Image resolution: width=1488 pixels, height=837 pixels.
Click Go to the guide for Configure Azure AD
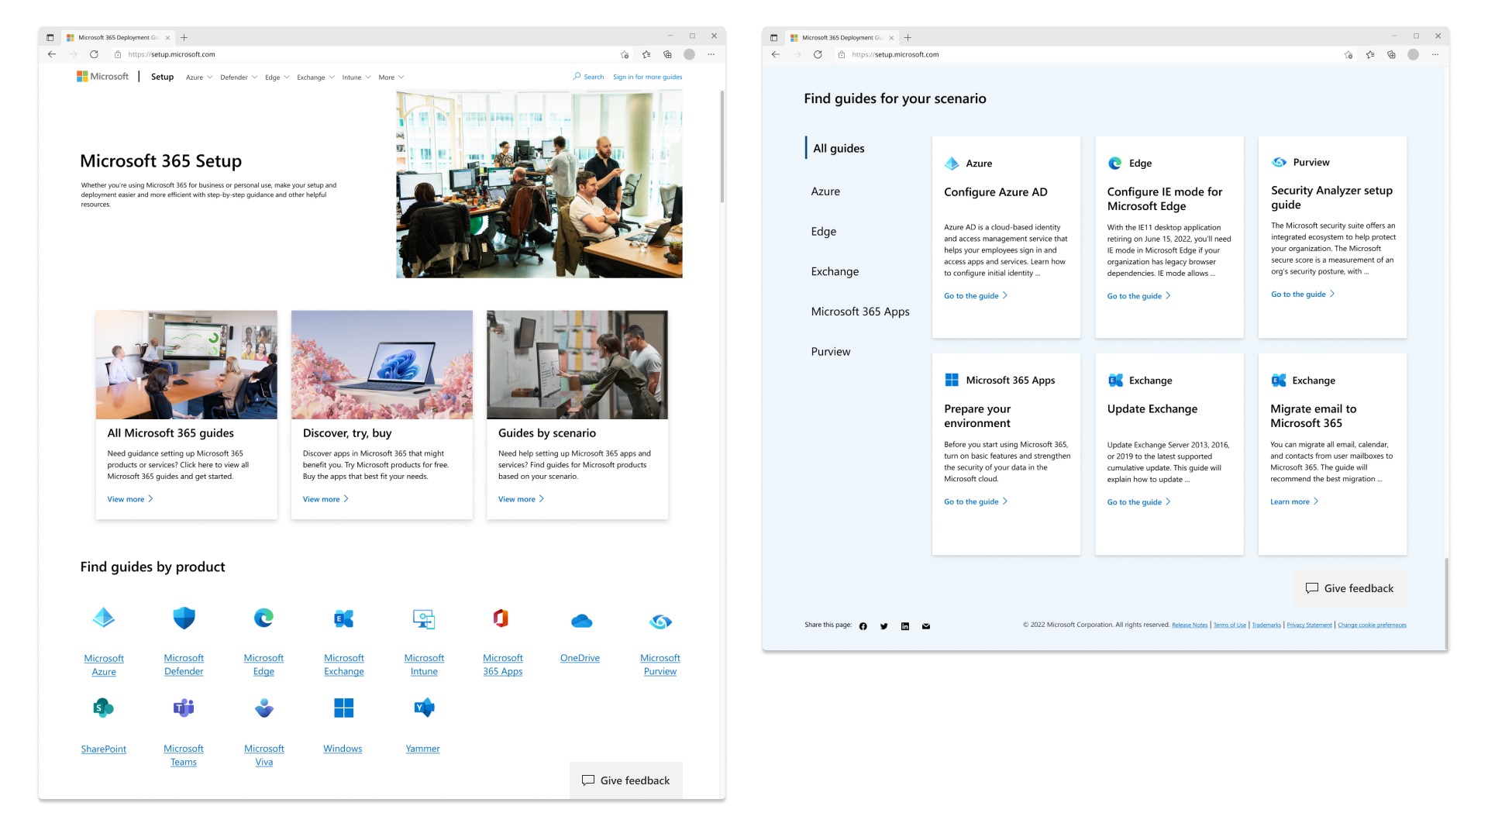974,295
